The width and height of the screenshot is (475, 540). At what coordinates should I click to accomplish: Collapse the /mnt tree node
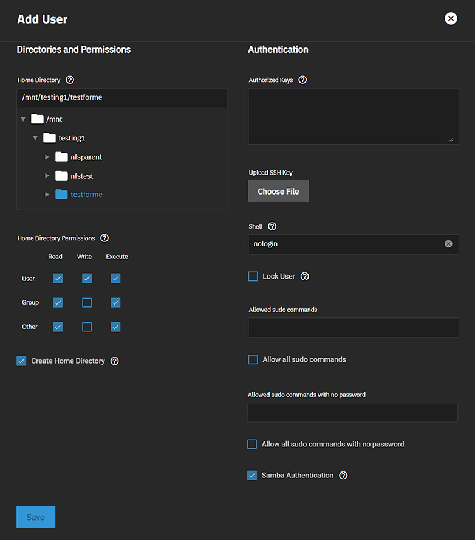pyautogui.click(x=23, y=119)
